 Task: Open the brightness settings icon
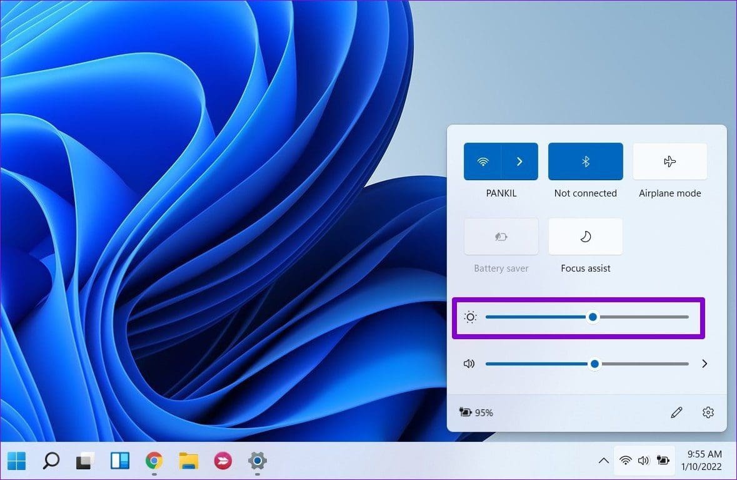tap(470, 317)
